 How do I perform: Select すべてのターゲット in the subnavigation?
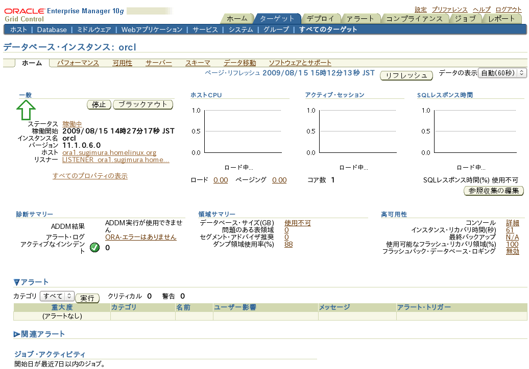tap(328, 30)
